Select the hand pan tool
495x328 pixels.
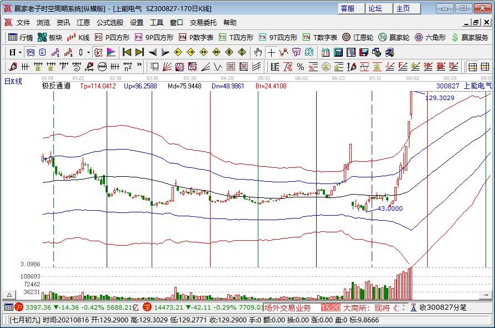click(x=258, y=52)
